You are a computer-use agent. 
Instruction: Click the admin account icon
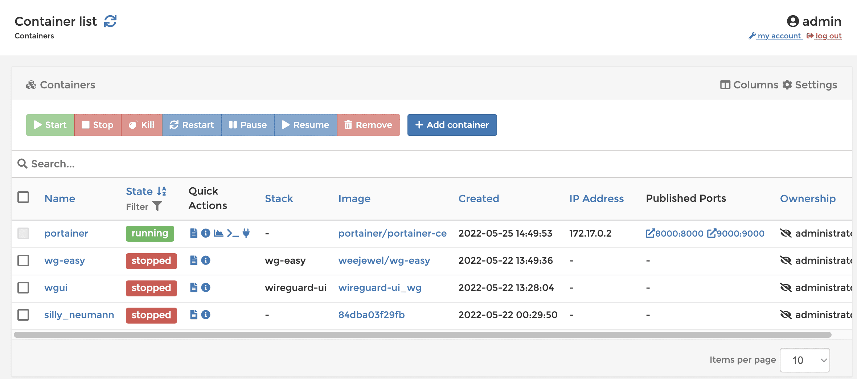[793, 21]
